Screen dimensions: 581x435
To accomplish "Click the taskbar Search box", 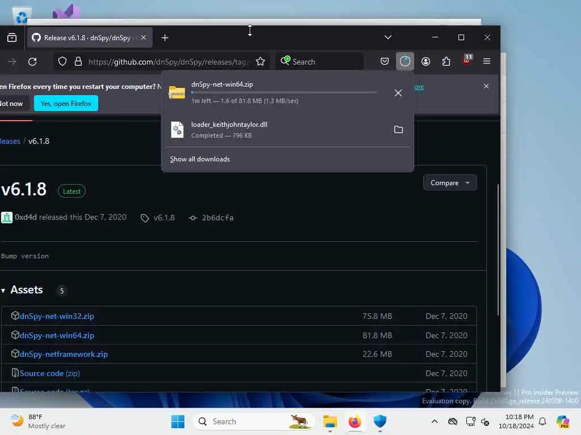I will click(x=254, y=421).
